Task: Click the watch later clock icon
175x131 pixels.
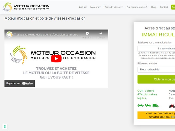Action: [x=87, y=33]
